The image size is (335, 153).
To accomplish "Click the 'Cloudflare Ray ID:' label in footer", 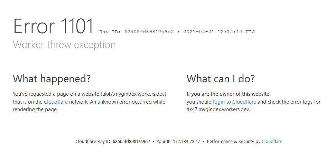I will 93,142.
